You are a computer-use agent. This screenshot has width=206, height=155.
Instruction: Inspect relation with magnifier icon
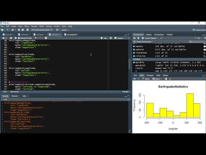(205, 56)
